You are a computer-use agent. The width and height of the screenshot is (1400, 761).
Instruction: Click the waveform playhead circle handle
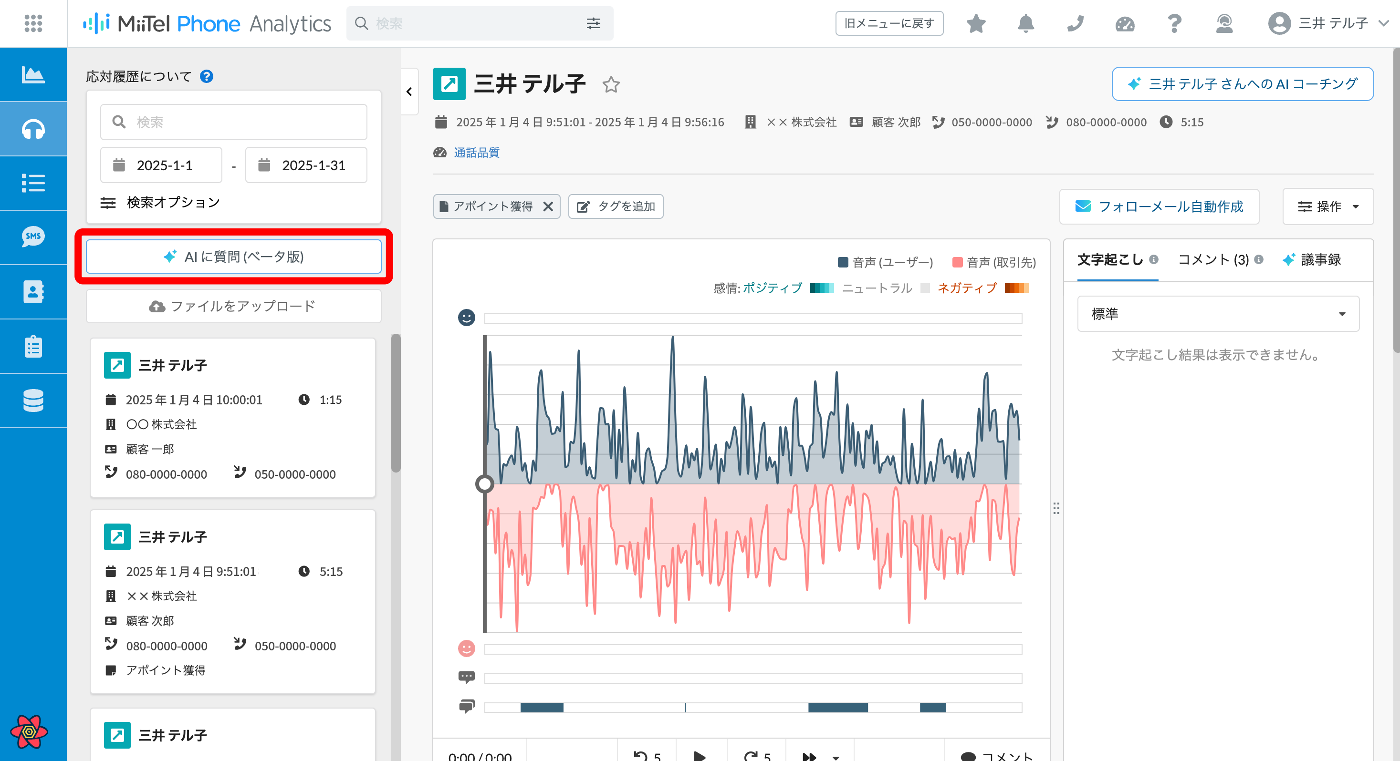click(x=484, y=483)
